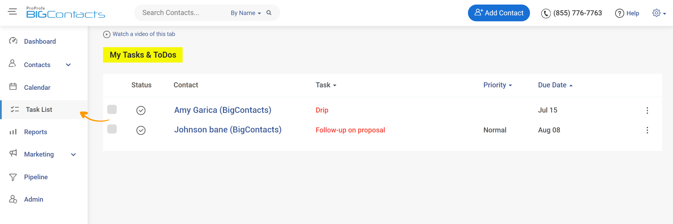The width and height of the screenshot is (673, 224).
Task: Expand the Contacts sidebar submenu
Action: click(68, 65)
